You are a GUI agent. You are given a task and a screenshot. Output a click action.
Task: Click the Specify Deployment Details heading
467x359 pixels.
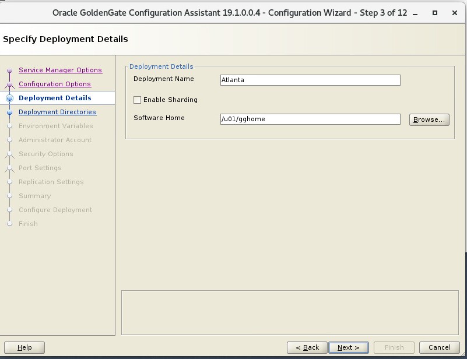click(x=65, y=39)
